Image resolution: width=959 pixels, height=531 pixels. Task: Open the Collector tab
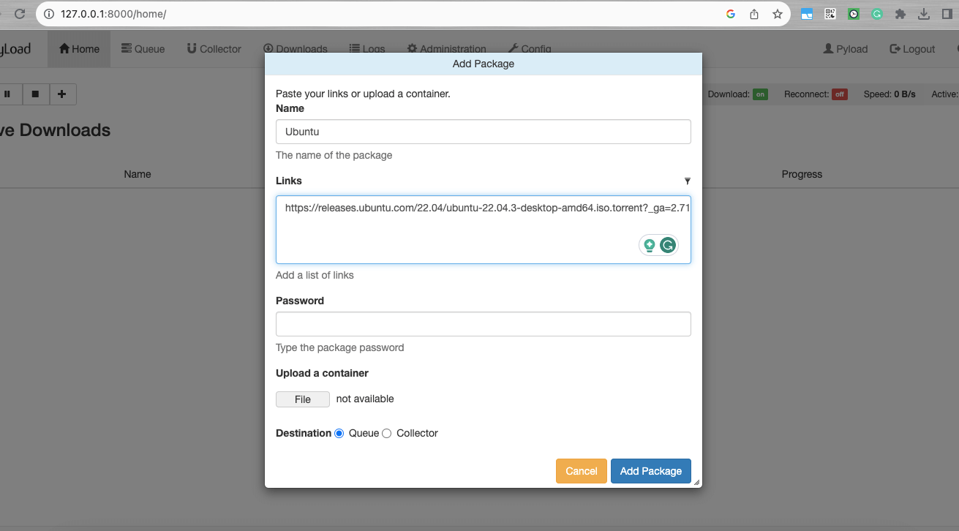tap(214, 49)
